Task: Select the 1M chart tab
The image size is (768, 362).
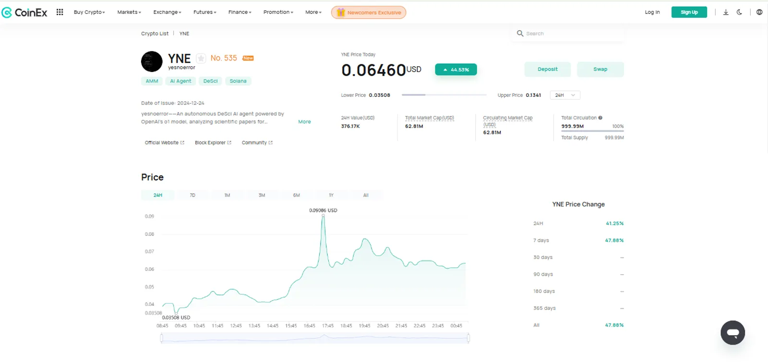Action: (227, 195)
